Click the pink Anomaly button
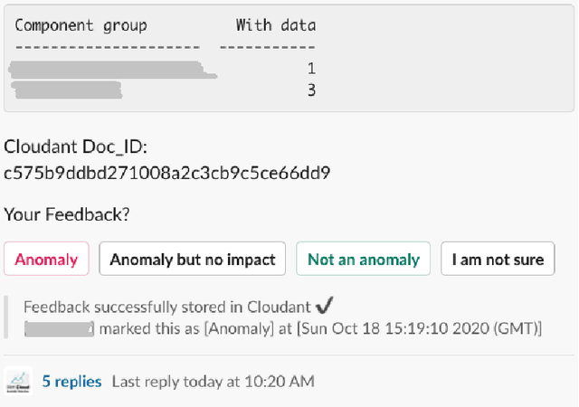The image size is (579, 407). pyautogui.click(x=46, y=260)
